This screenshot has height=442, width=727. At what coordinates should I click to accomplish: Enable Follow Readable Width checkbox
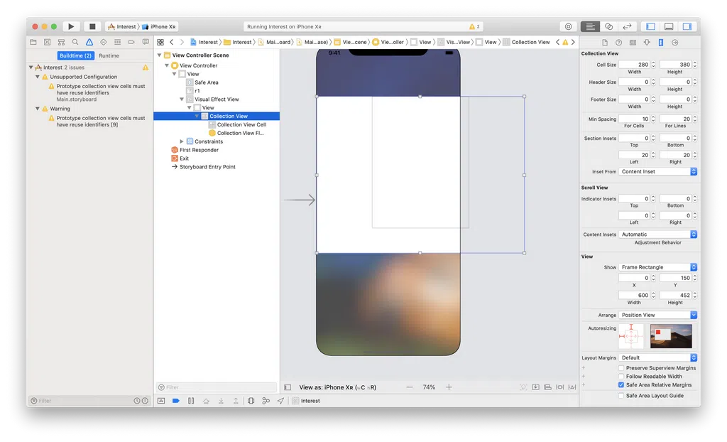621,376
